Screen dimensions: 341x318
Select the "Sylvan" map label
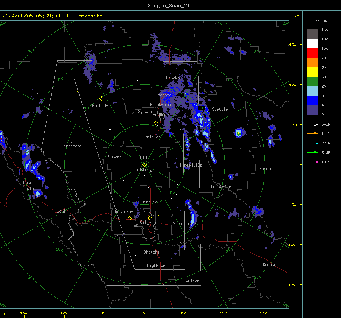pyautogui.click(x=145, y=112)
